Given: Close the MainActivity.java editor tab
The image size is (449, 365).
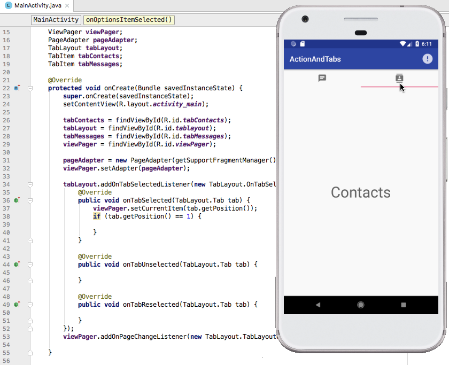Looking at the screenshot, I should (67, 5).
